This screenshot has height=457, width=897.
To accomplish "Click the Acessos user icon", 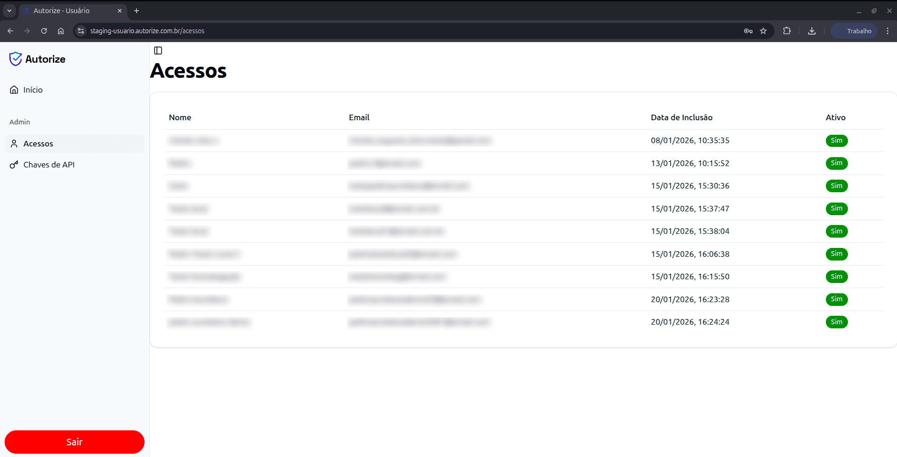I will click(x=14, y=144).
